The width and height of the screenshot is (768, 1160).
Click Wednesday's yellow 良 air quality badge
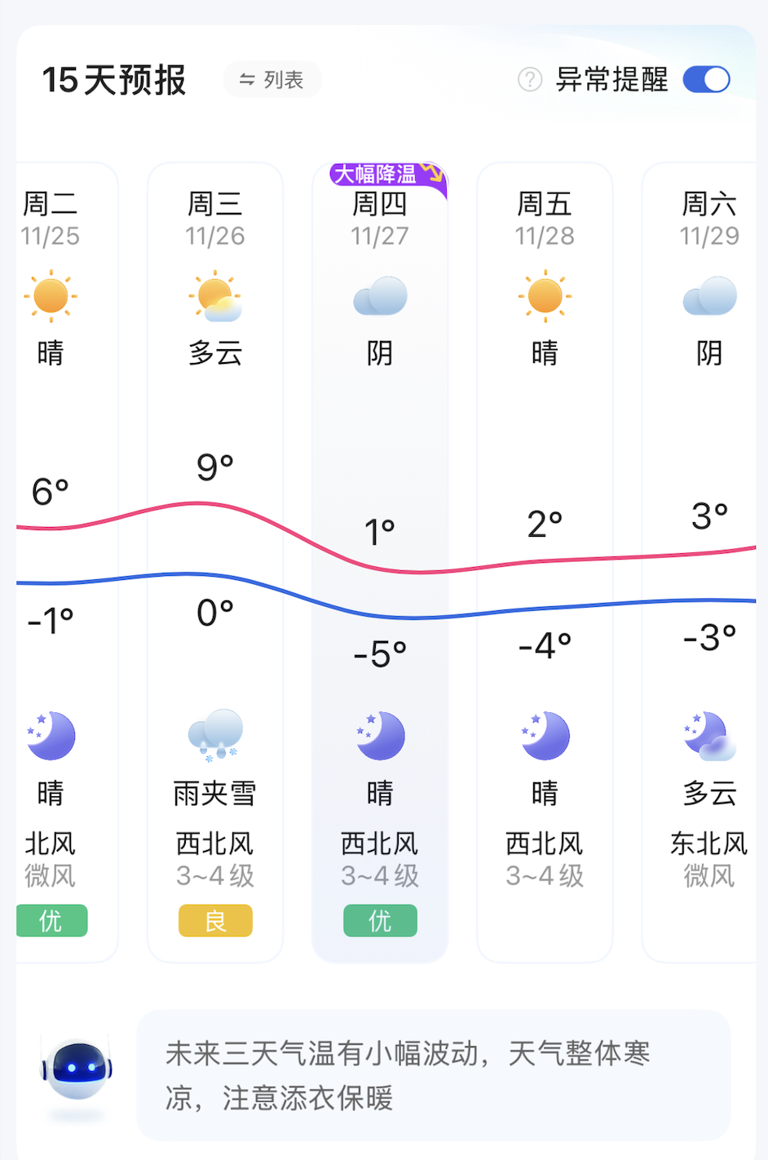click(215, 921)
